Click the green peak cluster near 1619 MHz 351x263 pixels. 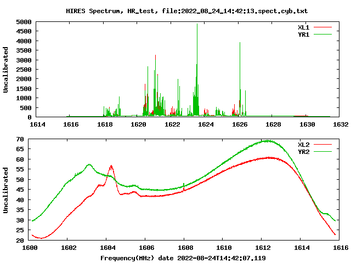(120, 98)
